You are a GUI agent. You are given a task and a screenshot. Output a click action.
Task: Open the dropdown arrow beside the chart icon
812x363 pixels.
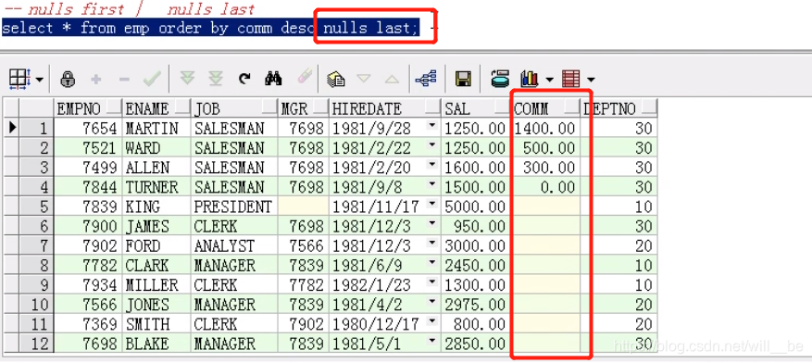click(x=549, y=80)
